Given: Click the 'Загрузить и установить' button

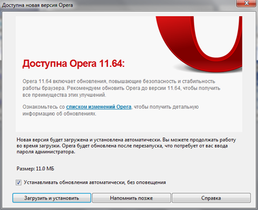Looking at the screenshot, I should 52,198.
